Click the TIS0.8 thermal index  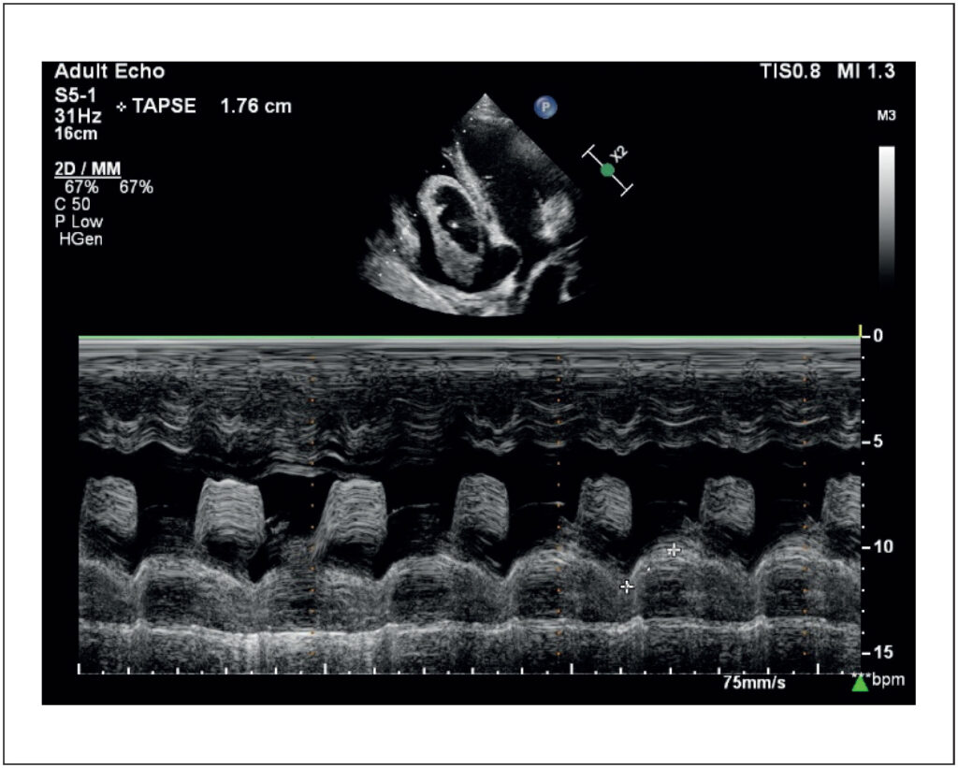[791, 71]
